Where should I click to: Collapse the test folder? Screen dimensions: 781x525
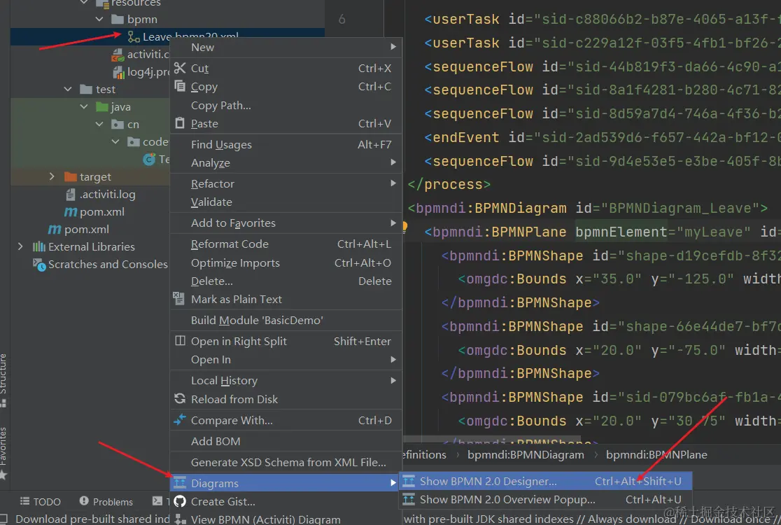(68, 89)
